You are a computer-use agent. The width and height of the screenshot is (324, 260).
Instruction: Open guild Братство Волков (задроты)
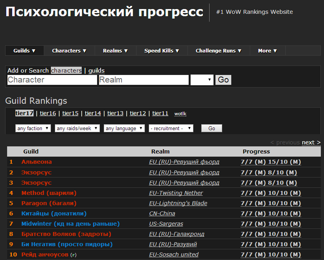click(66, 234)
